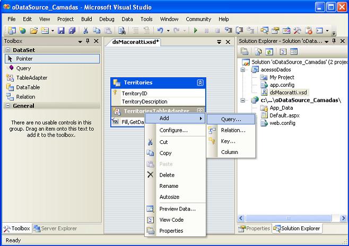349x246 pixels.
Task: Select the dsMacoratti.xsd document tab
Action: click(x=135, y=42)
